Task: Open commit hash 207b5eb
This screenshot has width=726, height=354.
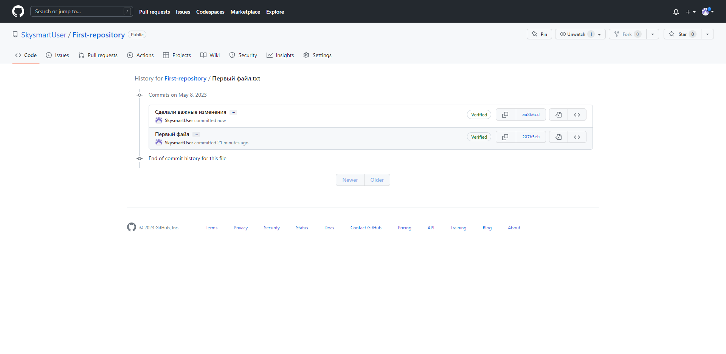Action: coord(531,137)
